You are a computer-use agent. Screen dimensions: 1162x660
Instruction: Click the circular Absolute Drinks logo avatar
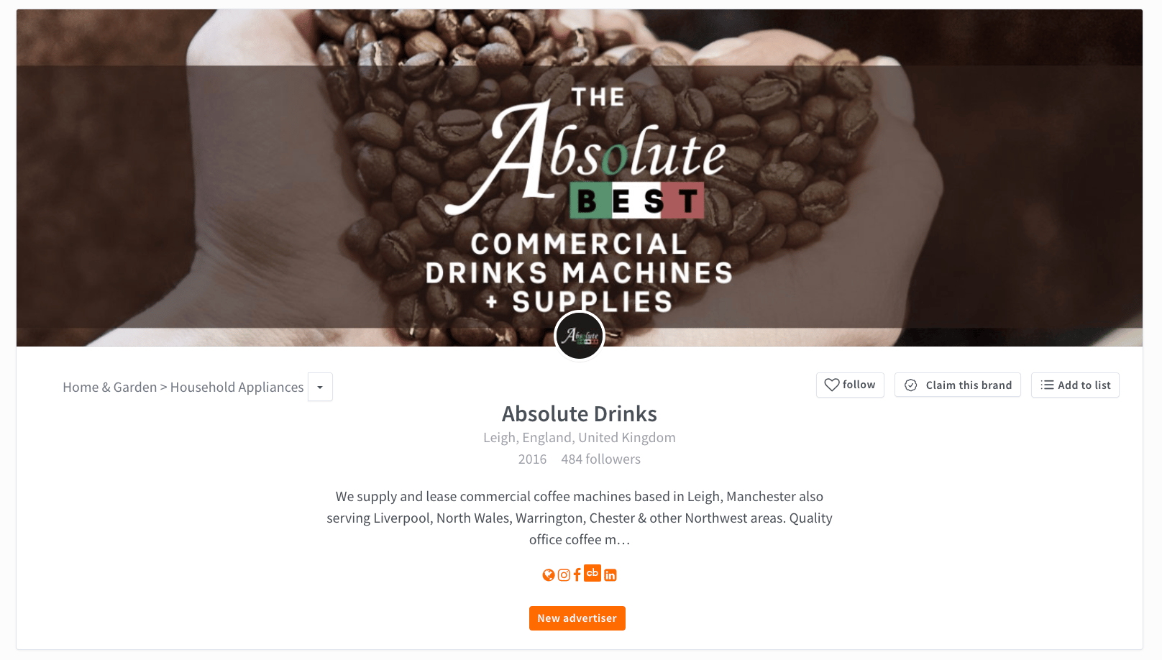[x=580, y=336]
